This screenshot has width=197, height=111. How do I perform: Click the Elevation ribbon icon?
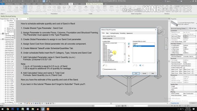[x=86, y=8]
